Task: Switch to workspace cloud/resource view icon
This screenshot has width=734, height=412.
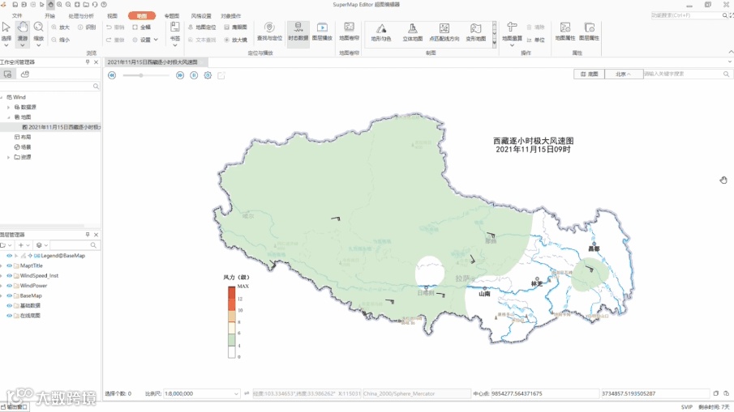Action: point(25,74)
